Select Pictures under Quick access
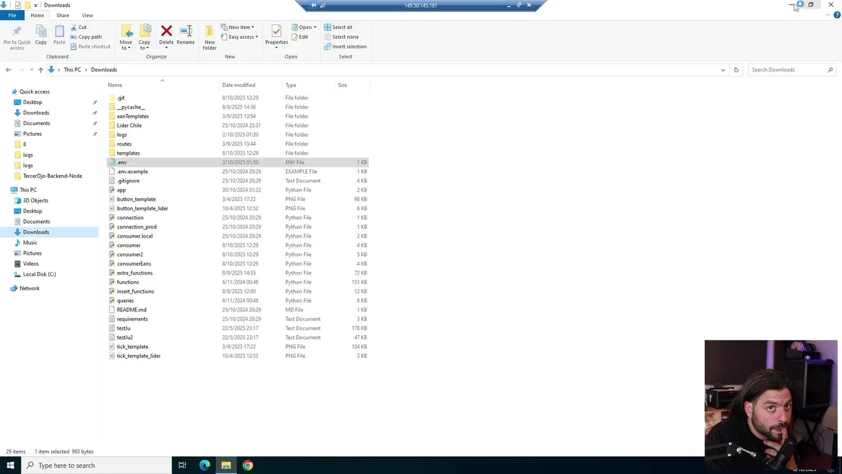Viewport: 842px width, 474px height. tap(32, 134)
